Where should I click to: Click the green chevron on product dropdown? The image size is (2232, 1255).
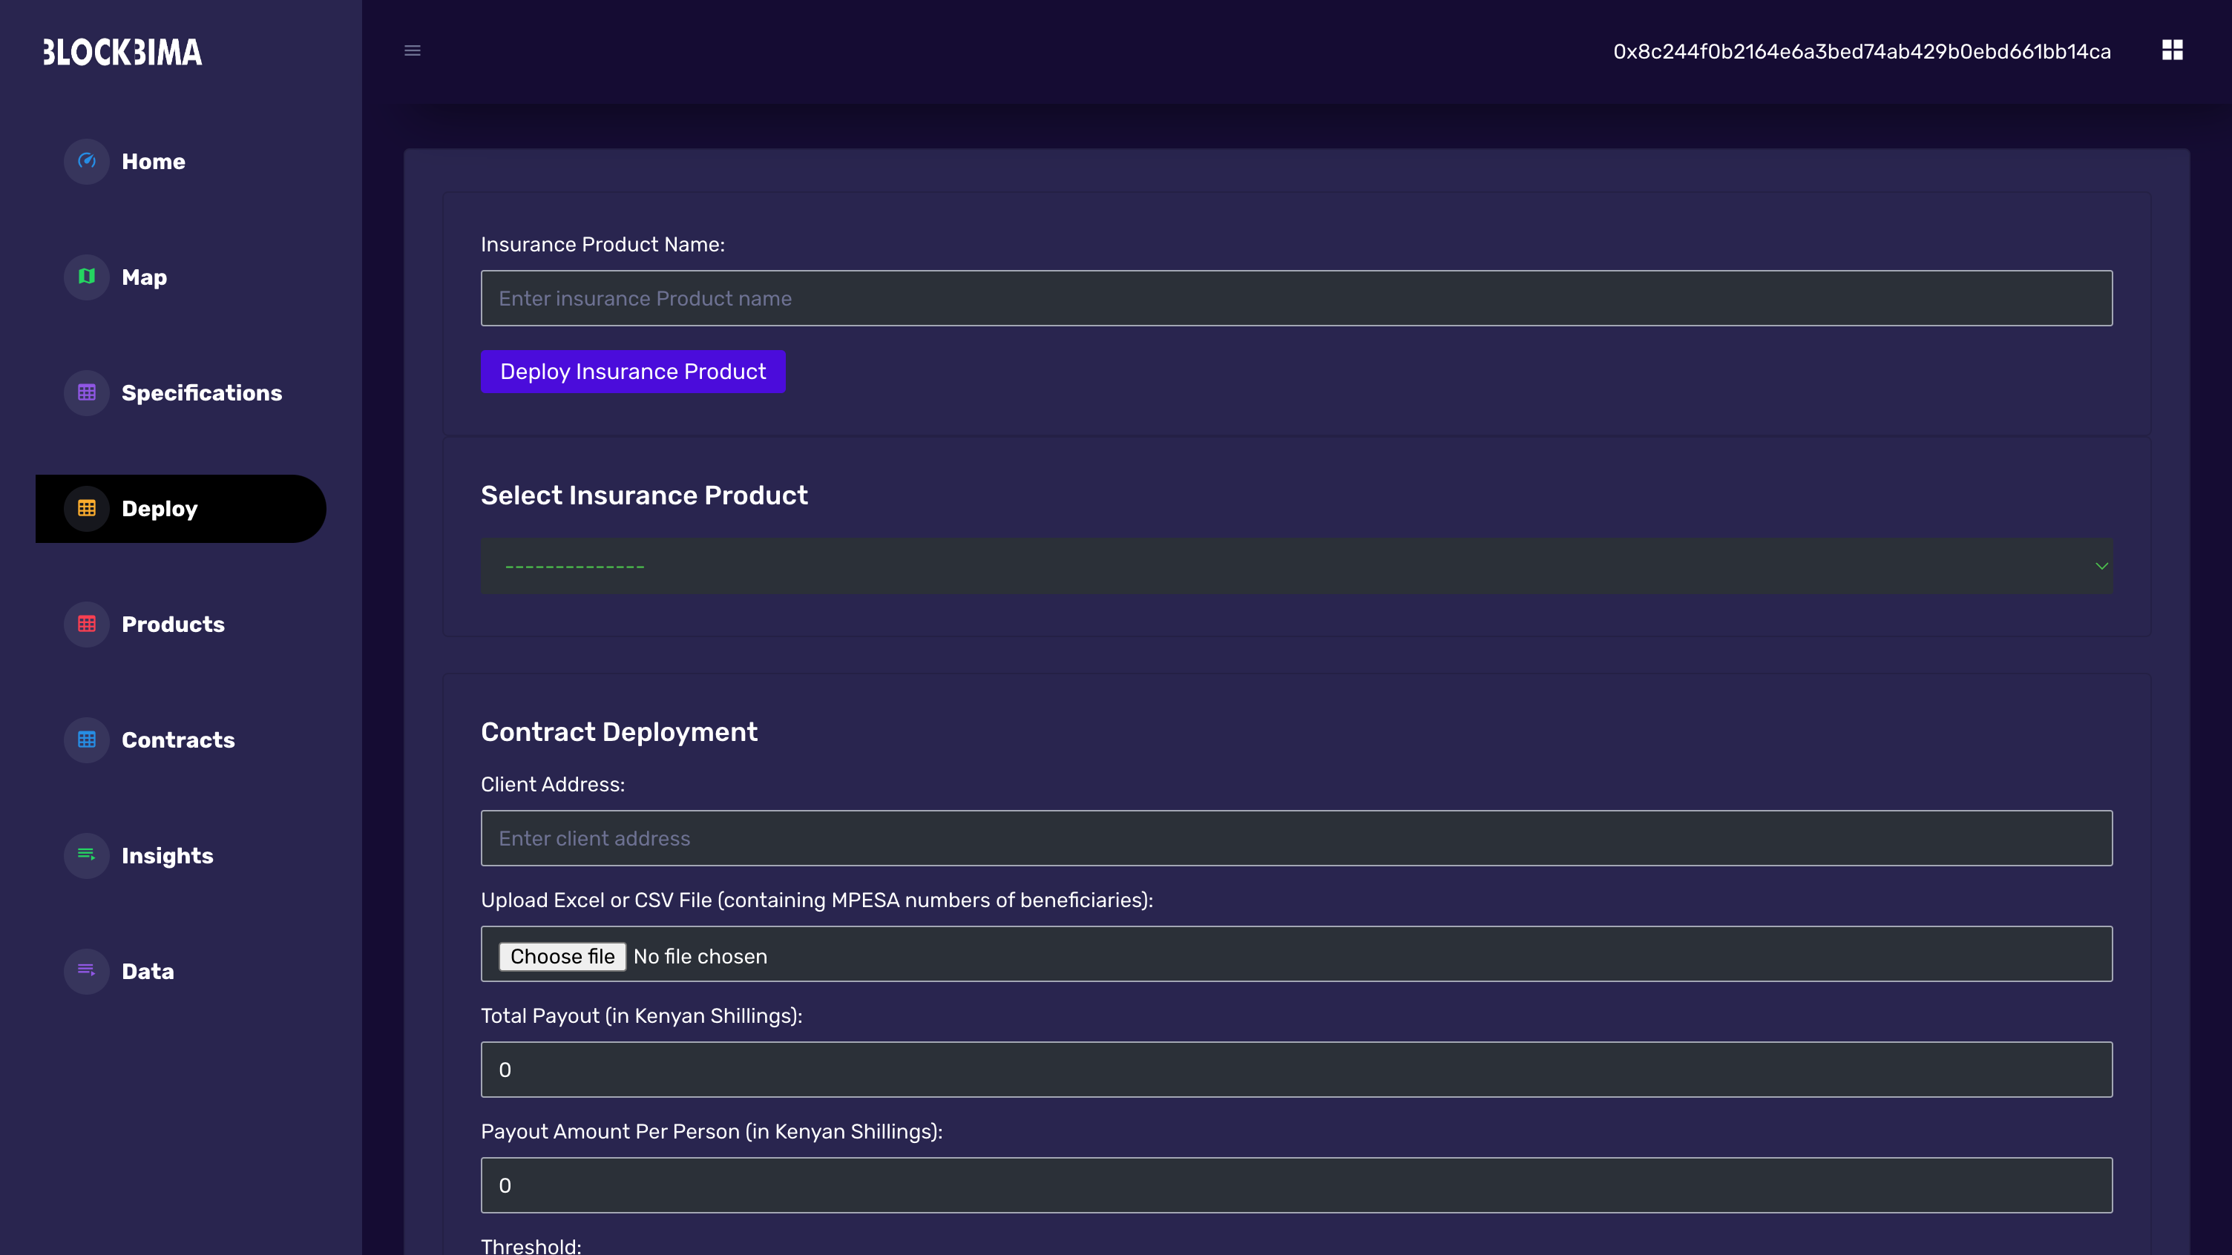2101,567
